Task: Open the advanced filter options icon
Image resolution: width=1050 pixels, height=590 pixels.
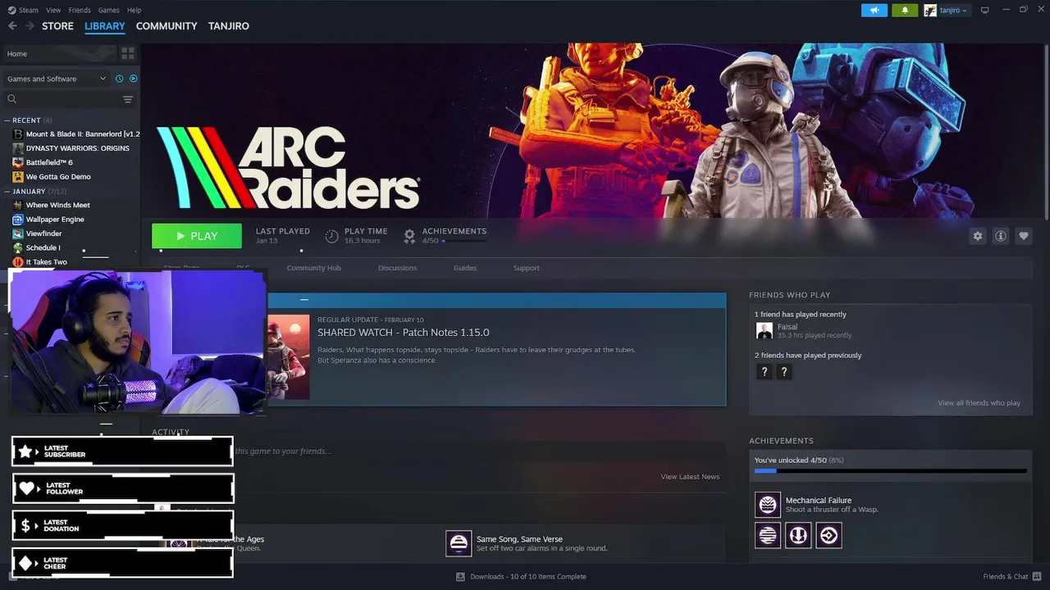Action: (x=128, y=99)
